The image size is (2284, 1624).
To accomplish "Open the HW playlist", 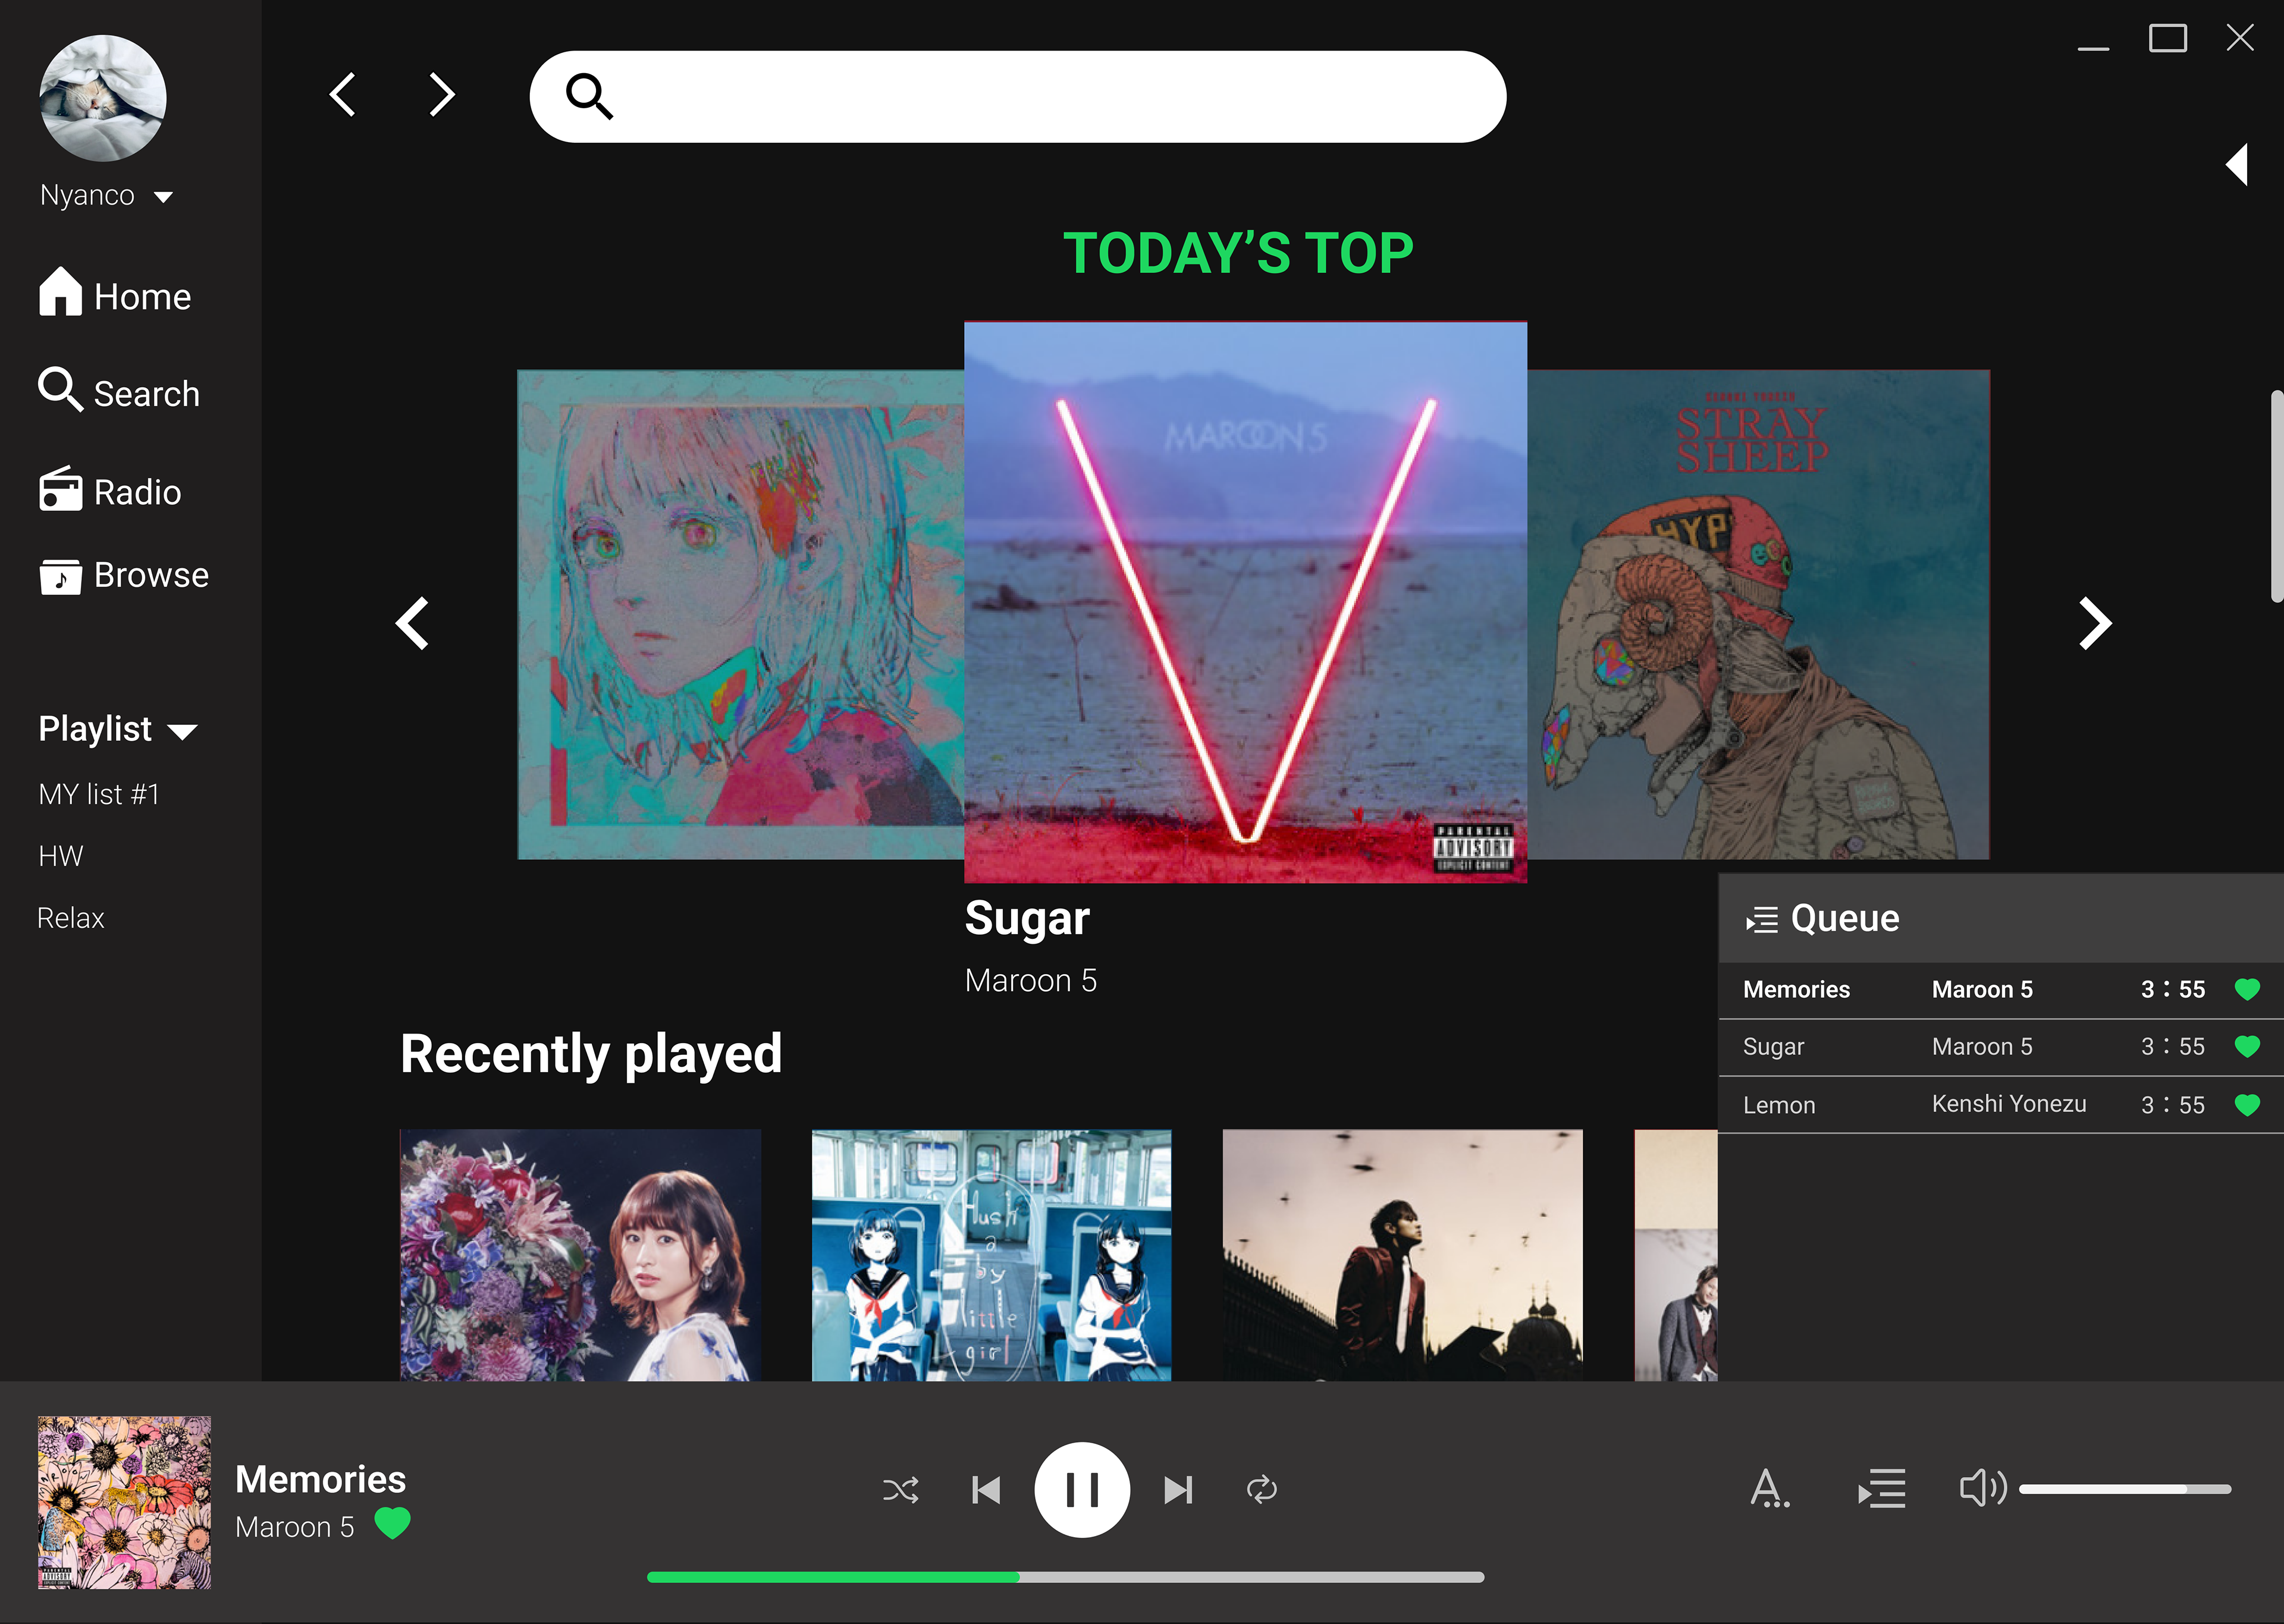I will pyautogui.click(x=61, y=856).
